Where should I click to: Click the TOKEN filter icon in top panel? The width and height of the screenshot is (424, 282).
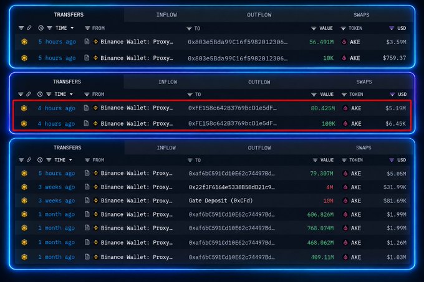(x=343, y=29)
